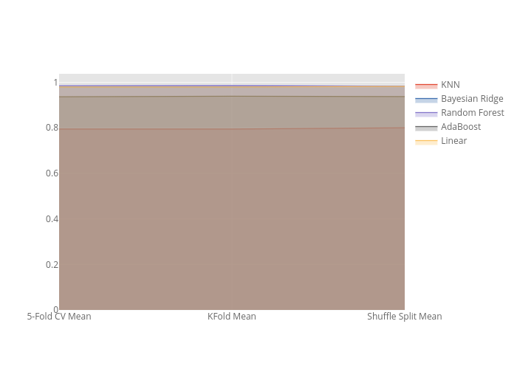Toggle KNN trace via its legend label
The width and height of the screenshot is (517, 369).
[x=450, y=85]
